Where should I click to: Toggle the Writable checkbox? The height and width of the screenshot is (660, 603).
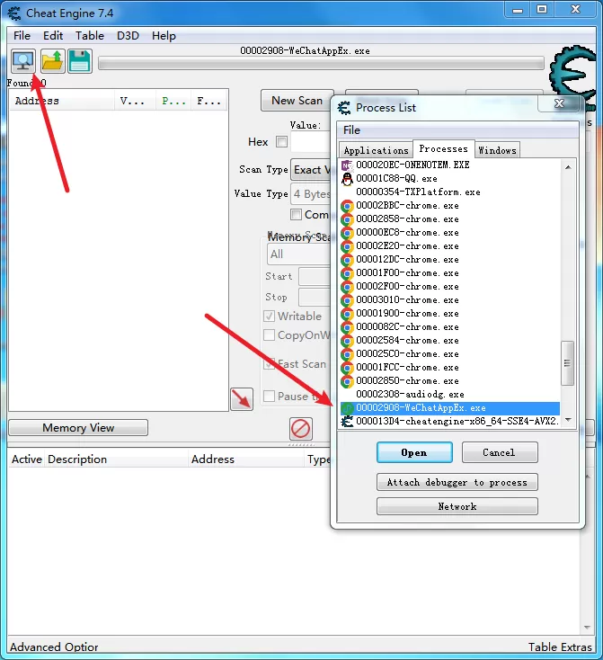coord(269,317)
